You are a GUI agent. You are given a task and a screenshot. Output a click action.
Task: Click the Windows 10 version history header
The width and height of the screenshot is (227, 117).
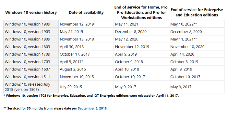[x=31, y=13]
